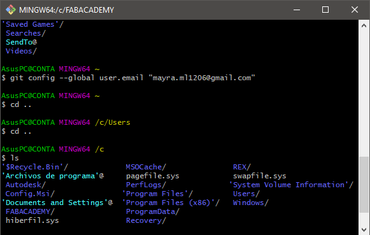This screenshot has width=370, height=235.
Task: Click the 'Program Files (x86)'/ listing
Action: tap(171, 203)
